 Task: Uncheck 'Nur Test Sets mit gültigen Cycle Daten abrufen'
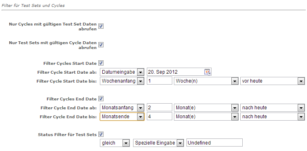101,45
